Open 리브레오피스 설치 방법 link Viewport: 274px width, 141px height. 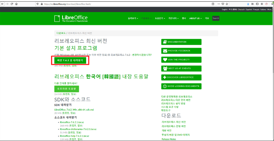[x=173, y=103]
